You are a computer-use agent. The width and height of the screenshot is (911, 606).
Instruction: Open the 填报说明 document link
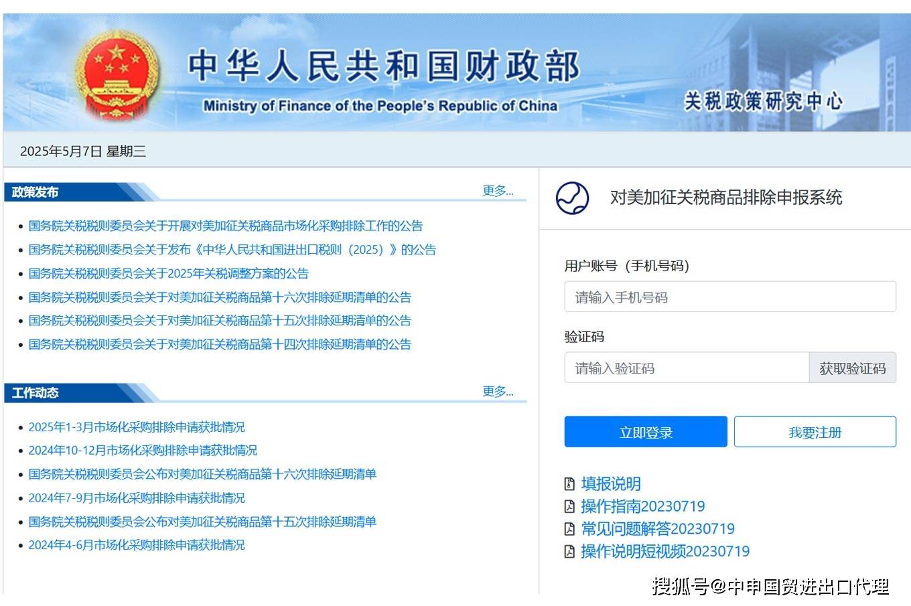(x=610, y=483)
